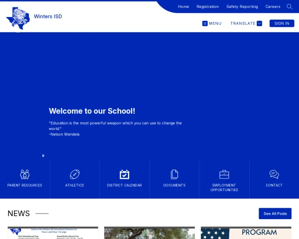This screenshot has height=239, width=299.
Task: Click the Athletics football icon
Action: pyautogui.click(x=75, y=174)
